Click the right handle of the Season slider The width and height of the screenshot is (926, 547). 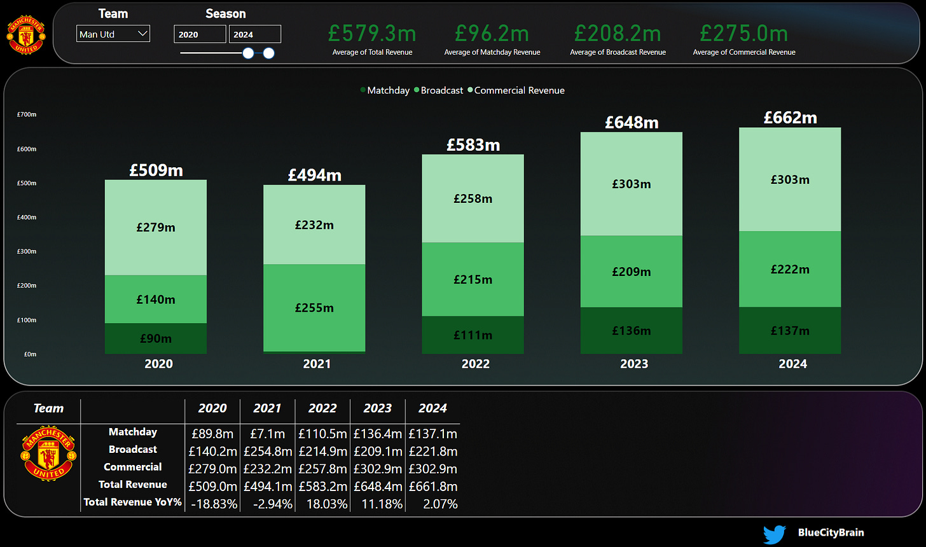click(x=268, y=53)
